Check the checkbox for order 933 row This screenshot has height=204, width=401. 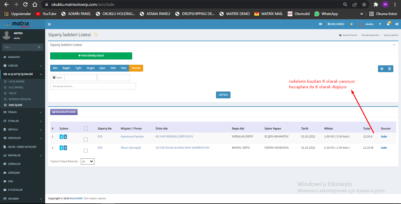pyautogui.click(x=86, y=140)
